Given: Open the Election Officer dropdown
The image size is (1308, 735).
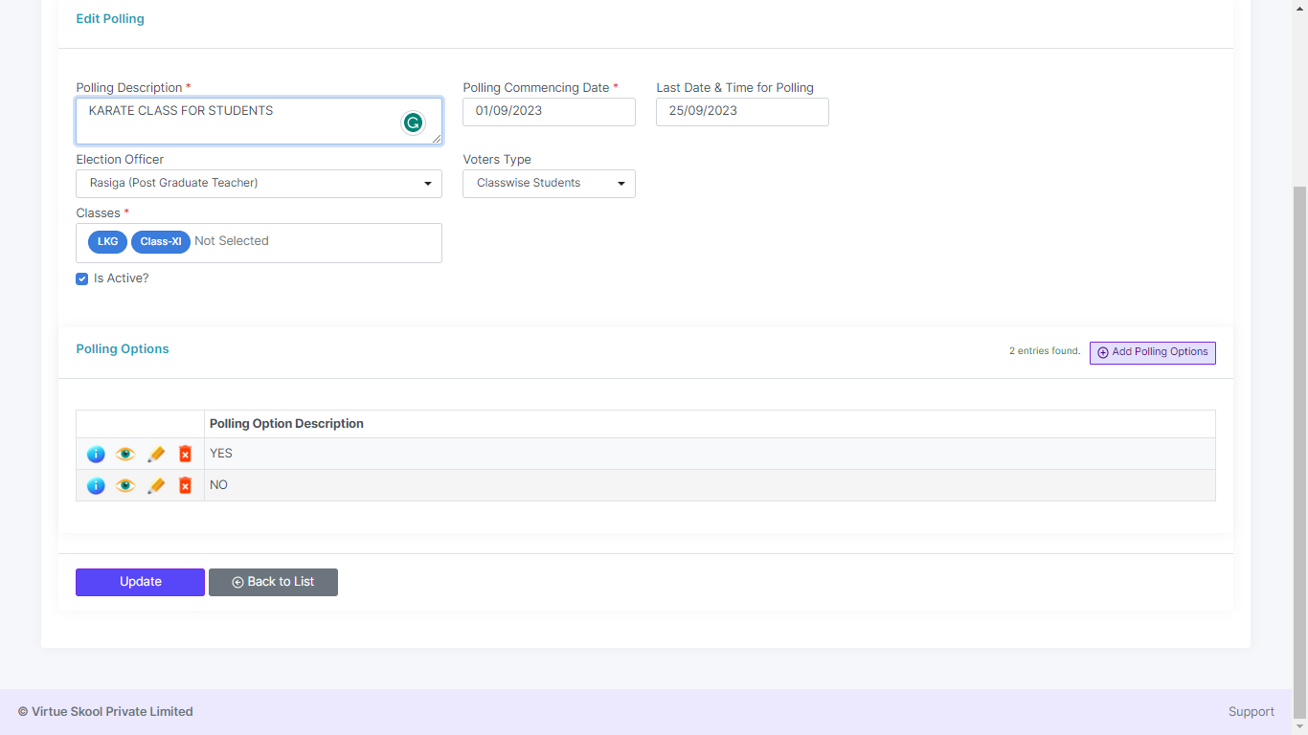Looking at the screenshot, I should pos(259,184).
